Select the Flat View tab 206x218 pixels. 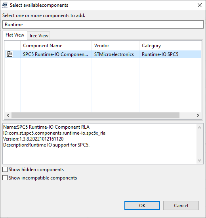point(15,35)
